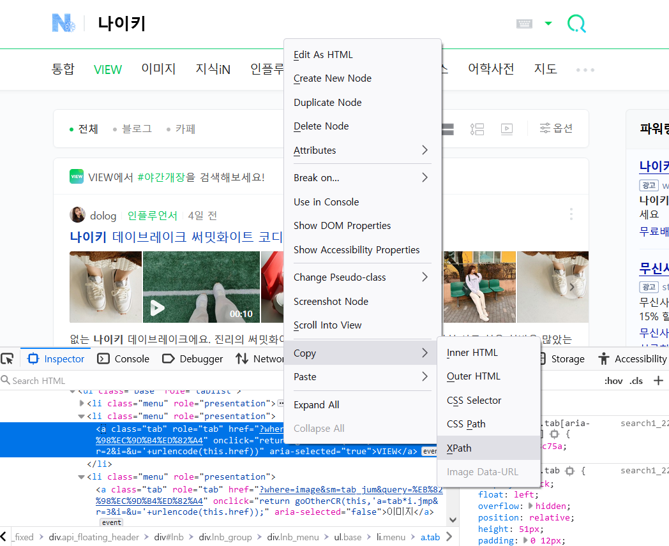The image size is (669, 546).
Task: Focus the Search HTML field
Action: pos(141,381)
